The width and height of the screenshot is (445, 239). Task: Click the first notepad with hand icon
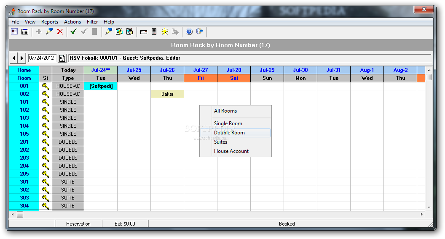point(119,32)
